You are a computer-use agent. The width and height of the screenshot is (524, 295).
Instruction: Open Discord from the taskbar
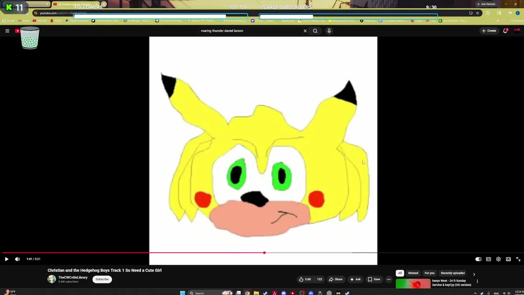coord(283,293)
